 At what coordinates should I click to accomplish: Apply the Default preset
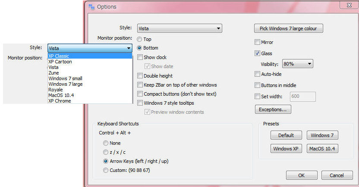click(x=286, y=135)
